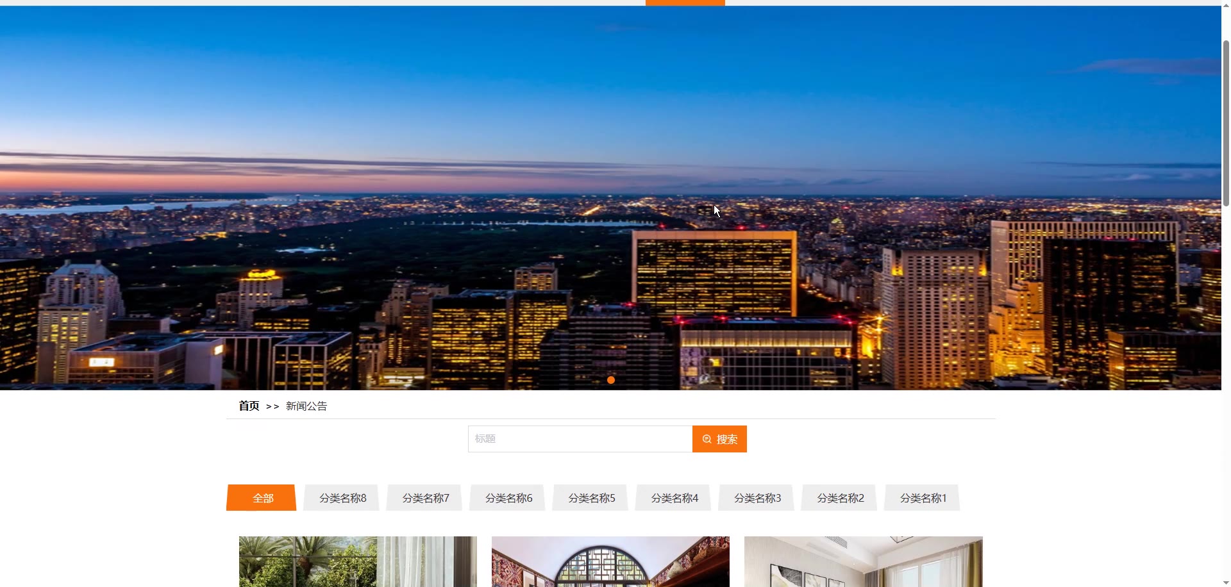Click the scrollbar down arrow
Image resolution: width=1231 pixels, height=587 pixels.
pos(1226,583)
